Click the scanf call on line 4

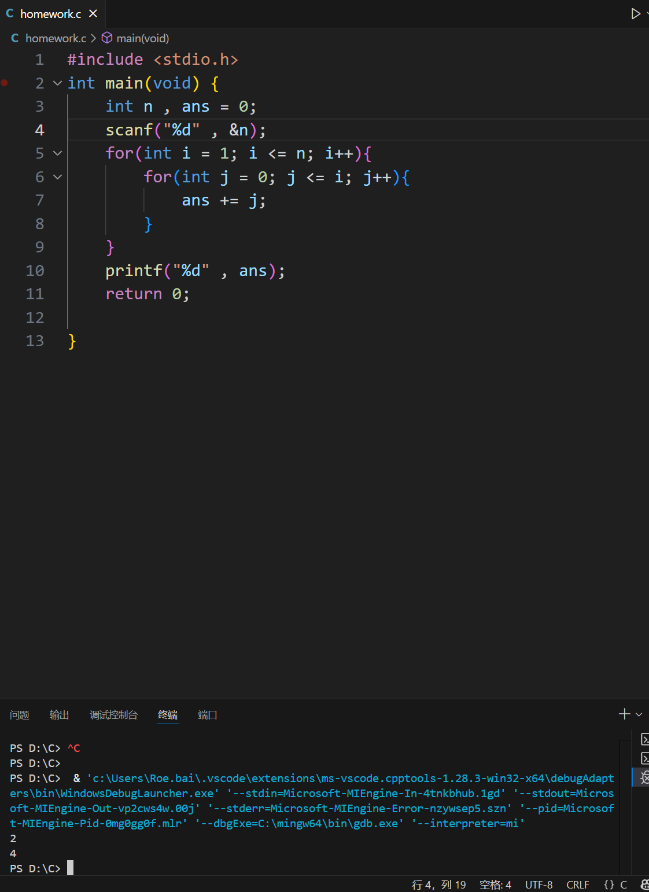[186, 130]
